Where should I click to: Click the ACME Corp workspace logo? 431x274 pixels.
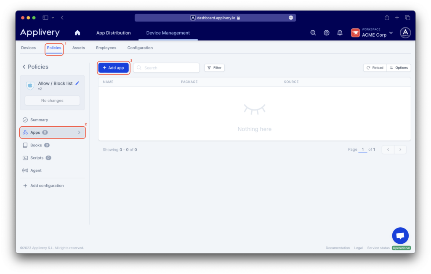[355, 33]
